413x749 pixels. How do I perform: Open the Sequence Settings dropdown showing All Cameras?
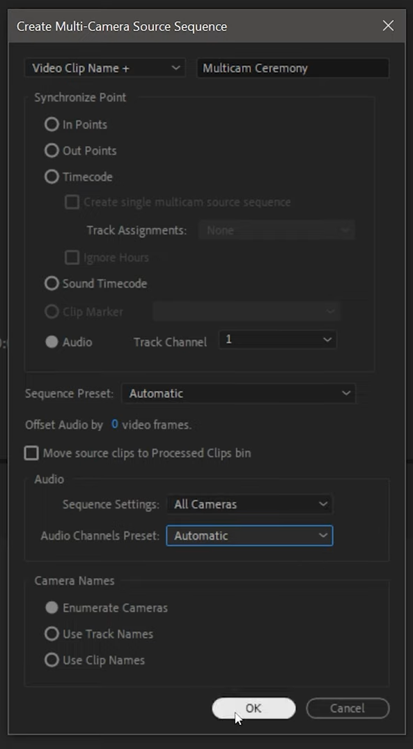pos(249,504)
